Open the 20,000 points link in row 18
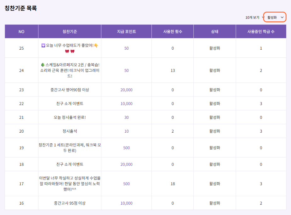 click(x=126, y=164)
